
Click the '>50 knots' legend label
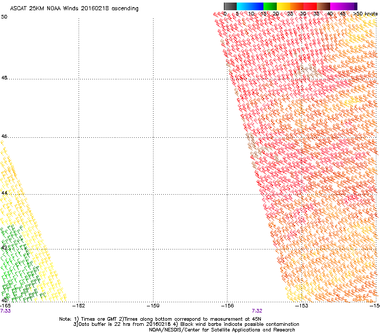[365, 14]
